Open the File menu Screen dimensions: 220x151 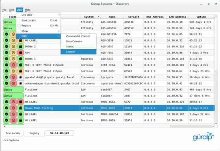click(x=4, y=10)
